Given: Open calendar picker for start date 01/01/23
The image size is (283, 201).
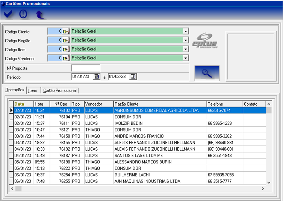Looking at the screenshot, I should [x=96, y=77].
